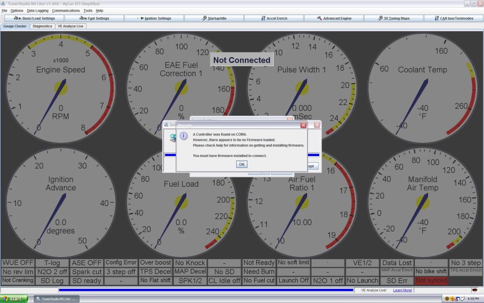
Task: Click the info icon in message dialog
Action: (x=184, y=136)
